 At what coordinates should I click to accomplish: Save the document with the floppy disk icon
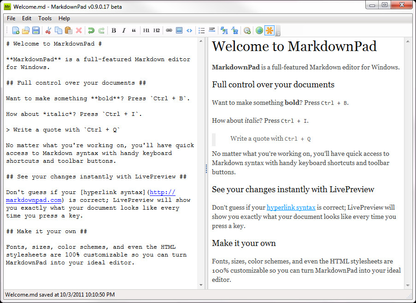[x=36, y=30]
